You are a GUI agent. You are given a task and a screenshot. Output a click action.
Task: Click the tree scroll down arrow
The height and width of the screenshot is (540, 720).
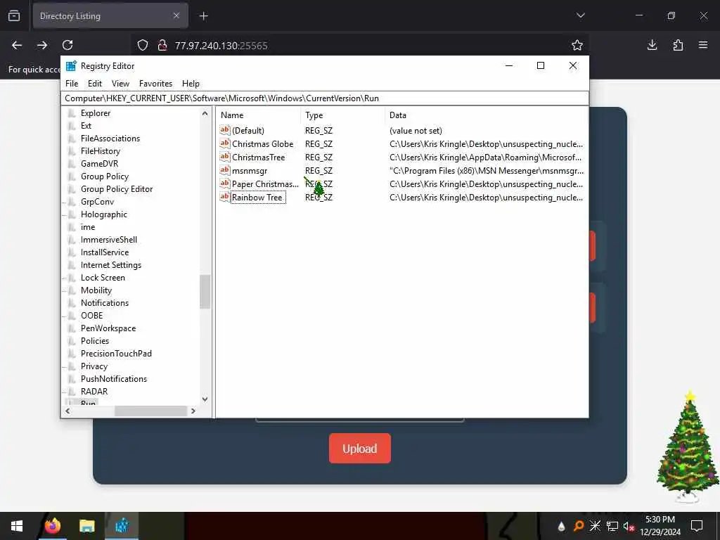click(x=205, y=399)
